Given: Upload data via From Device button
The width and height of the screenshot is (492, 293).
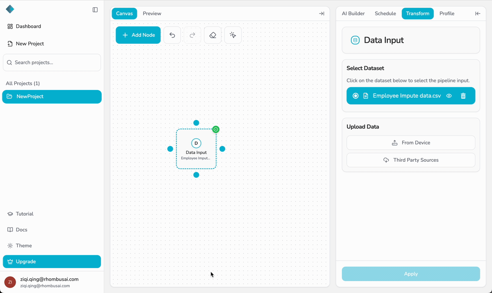Looking at the screenshot, I should pyautogui.click(x=411, y=143).
